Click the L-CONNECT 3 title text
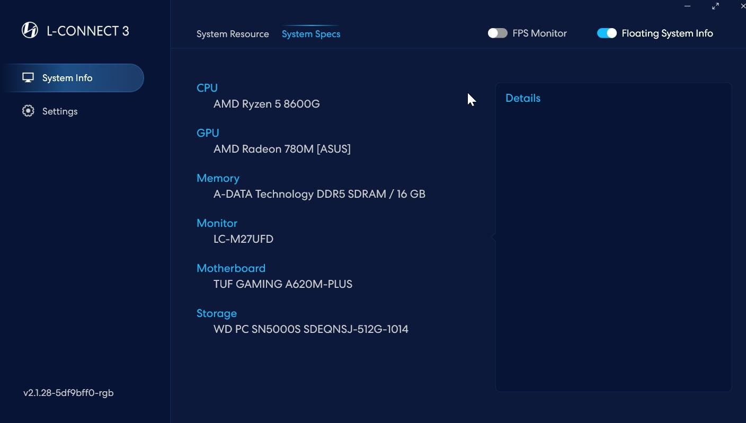This screenshot has height=423, width=746. click(x=88, y=31)
